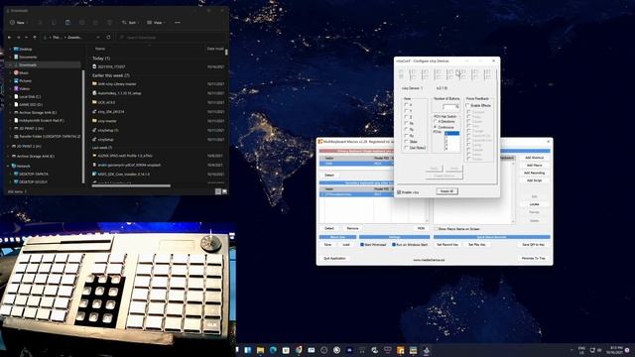This screenshot has height=357, width=635.
Task: Refresh the Downloads folder view
Action: pyautogui.click(x=108, y=38)
